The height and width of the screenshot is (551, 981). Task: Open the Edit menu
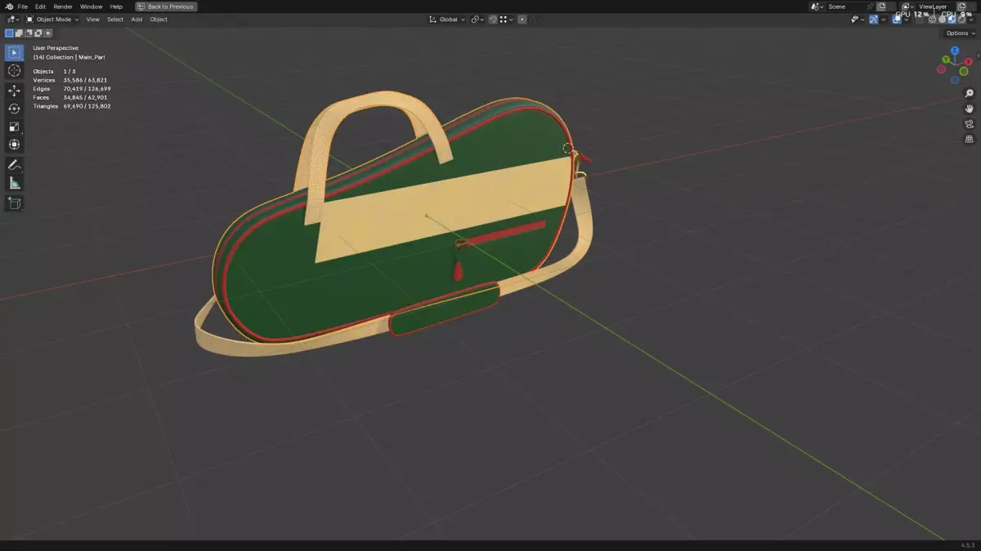(40, 7)
